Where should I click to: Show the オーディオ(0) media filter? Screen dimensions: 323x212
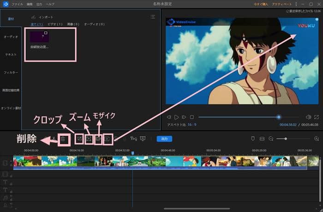pyautogui.click(x=94, y=24)
